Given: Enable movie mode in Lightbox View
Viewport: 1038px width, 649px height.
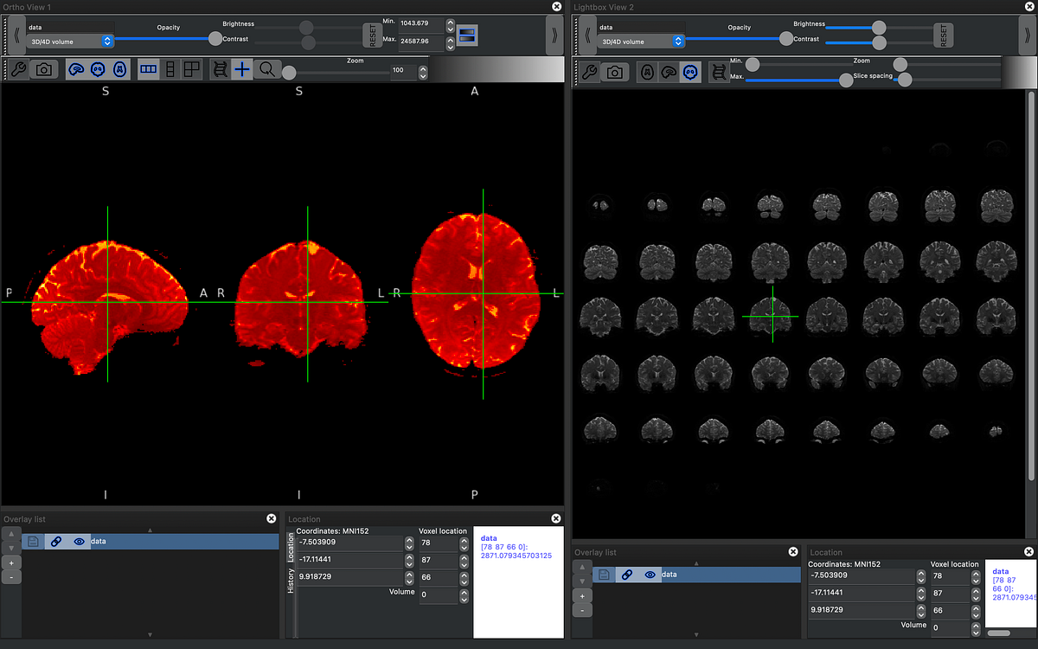Looking at the screenshot, I should point(719,72).
